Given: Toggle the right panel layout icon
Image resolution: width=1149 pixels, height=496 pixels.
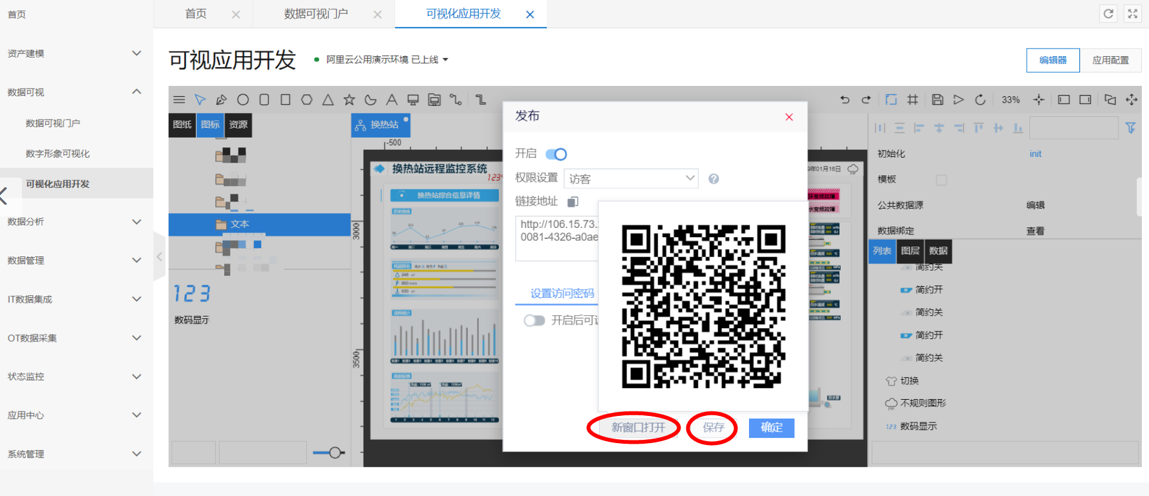Looking at the screenshot, I should pyautogui.click(x=1085, y=99).
